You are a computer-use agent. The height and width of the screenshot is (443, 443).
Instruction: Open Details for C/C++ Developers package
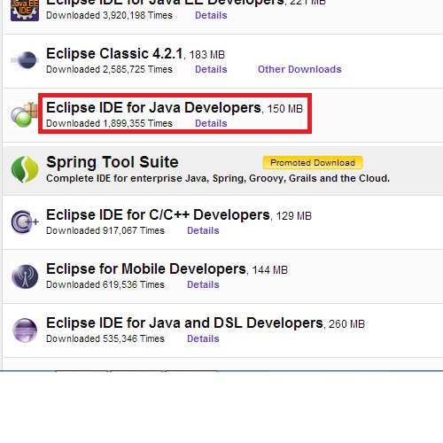click(x=203, y=230)
